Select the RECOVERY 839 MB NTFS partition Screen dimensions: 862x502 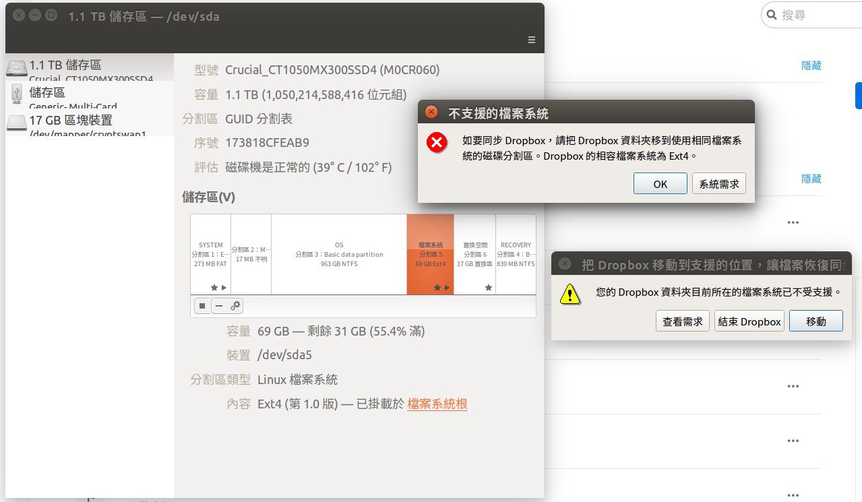click(x=516, y=254)
